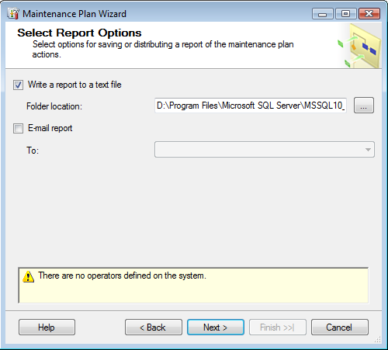The height and width of the screenshot is (350, 388).
Task: Close the wizard with the red X
Action: tap(369, 14)
